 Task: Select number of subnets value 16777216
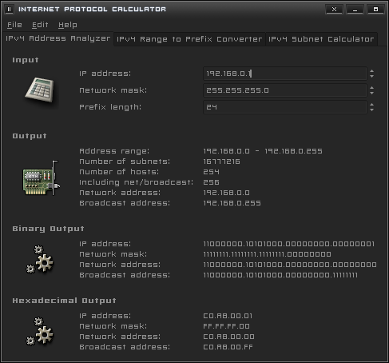[221, 162]
